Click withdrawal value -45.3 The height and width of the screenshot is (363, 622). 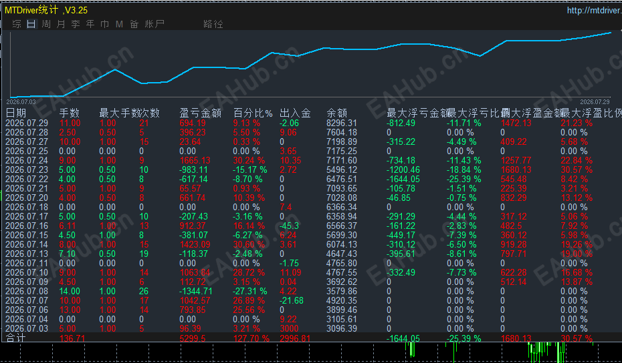pyautogui.click(x=289, y=226)
